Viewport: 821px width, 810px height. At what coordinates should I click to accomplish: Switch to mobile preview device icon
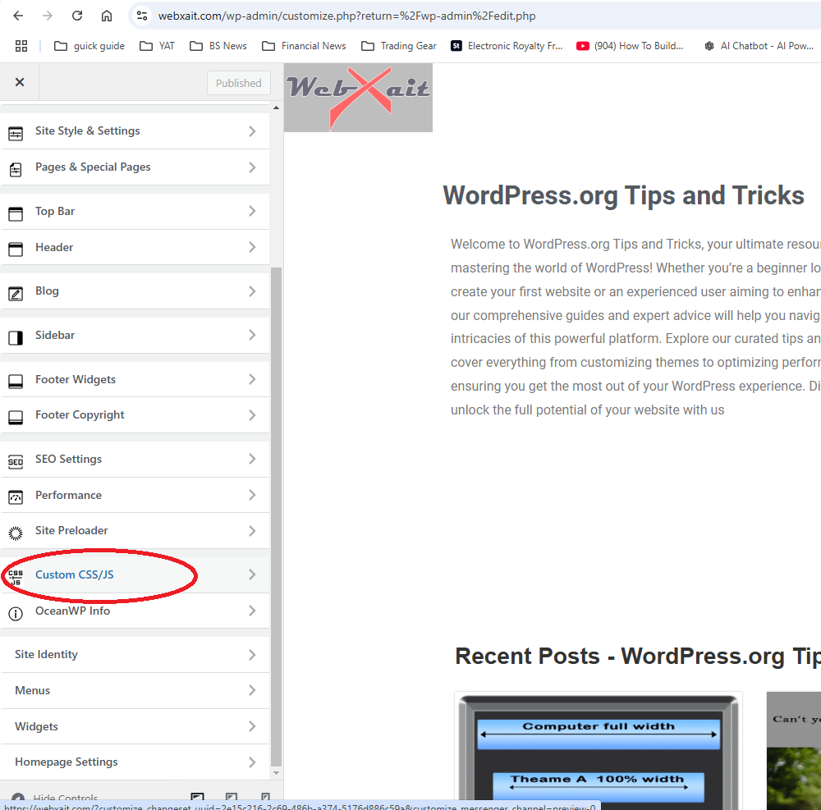pos(265,798)
